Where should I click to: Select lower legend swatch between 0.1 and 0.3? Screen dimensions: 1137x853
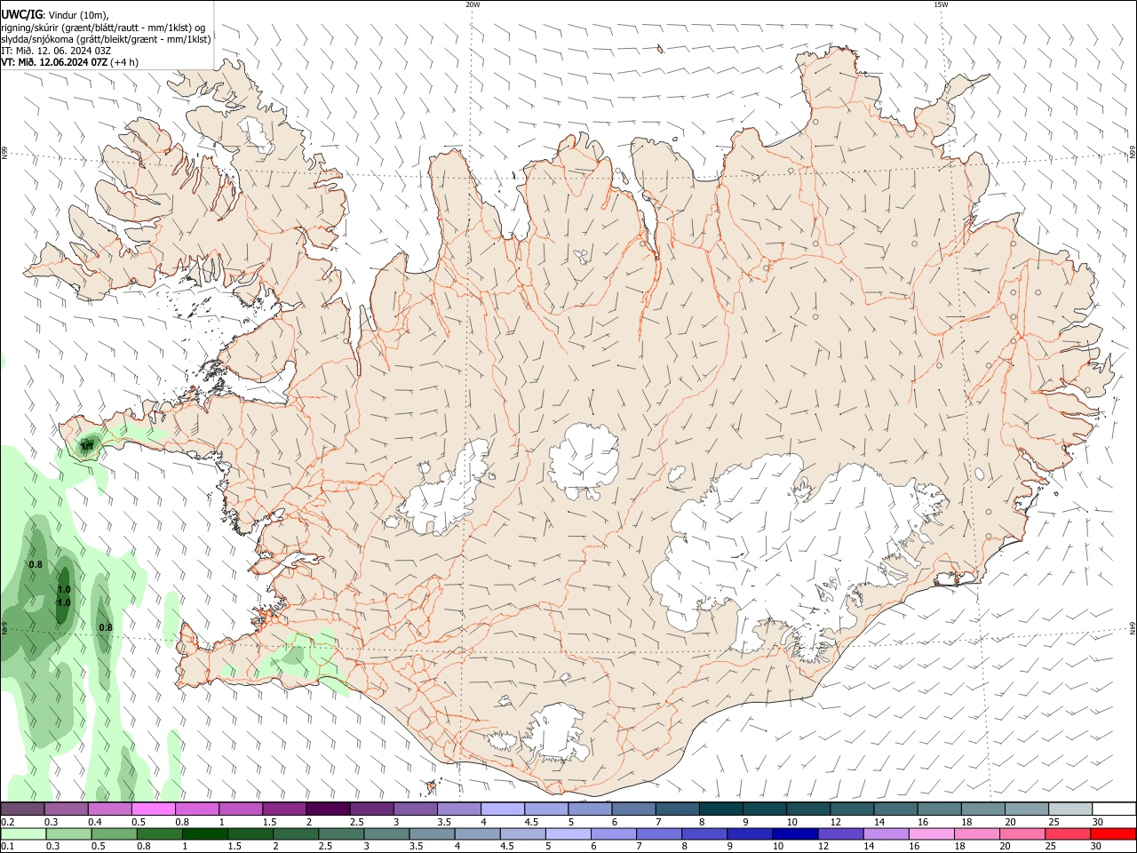coord(22,833)
